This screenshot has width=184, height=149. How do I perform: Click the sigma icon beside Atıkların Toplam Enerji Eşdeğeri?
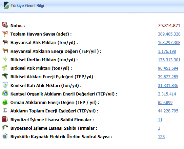5,110
